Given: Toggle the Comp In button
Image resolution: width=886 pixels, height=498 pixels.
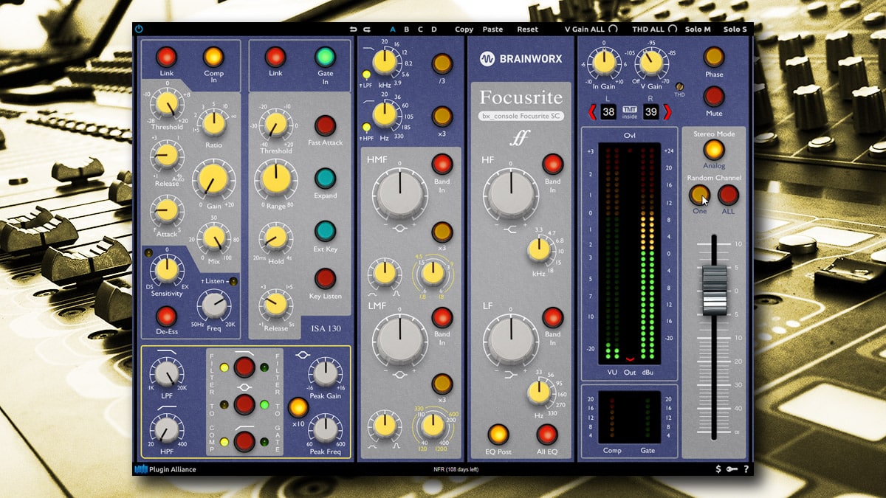Looking at the screenshot, I should pyautogui.click(x=213, y=57).
